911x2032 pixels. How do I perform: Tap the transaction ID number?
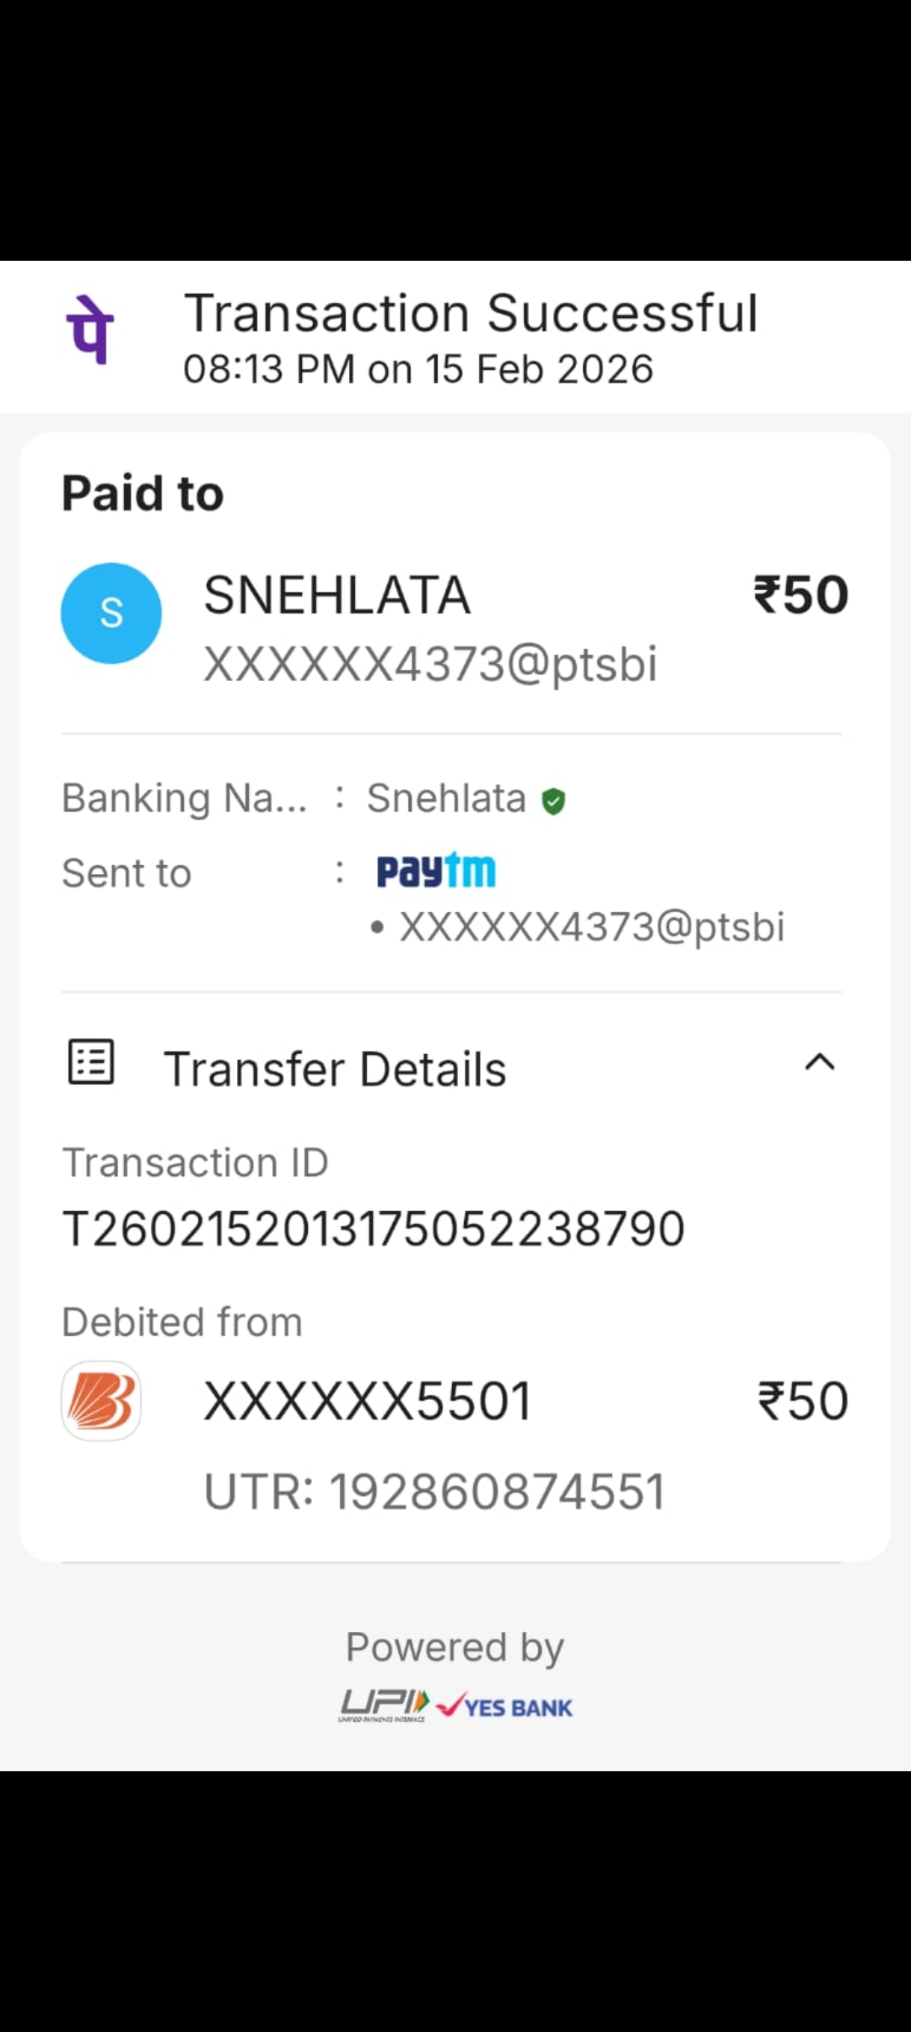(x=374, y=1229)
